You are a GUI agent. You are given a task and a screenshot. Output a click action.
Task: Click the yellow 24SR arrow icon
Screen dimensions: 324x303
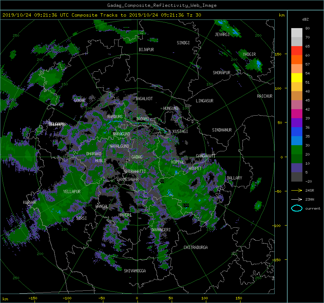[x=297, y=190]
